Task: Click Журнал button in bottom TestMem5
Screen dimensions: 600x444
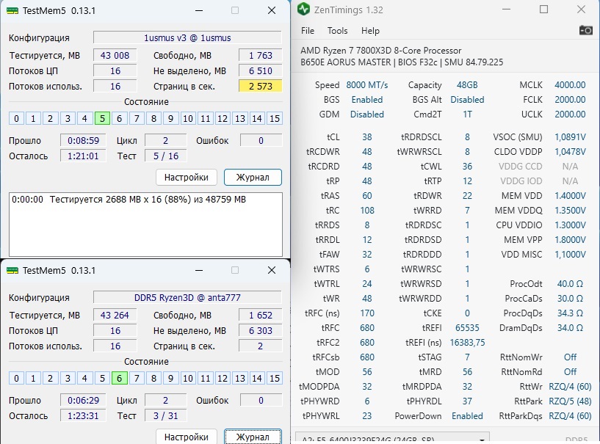Action: [253, 437]
